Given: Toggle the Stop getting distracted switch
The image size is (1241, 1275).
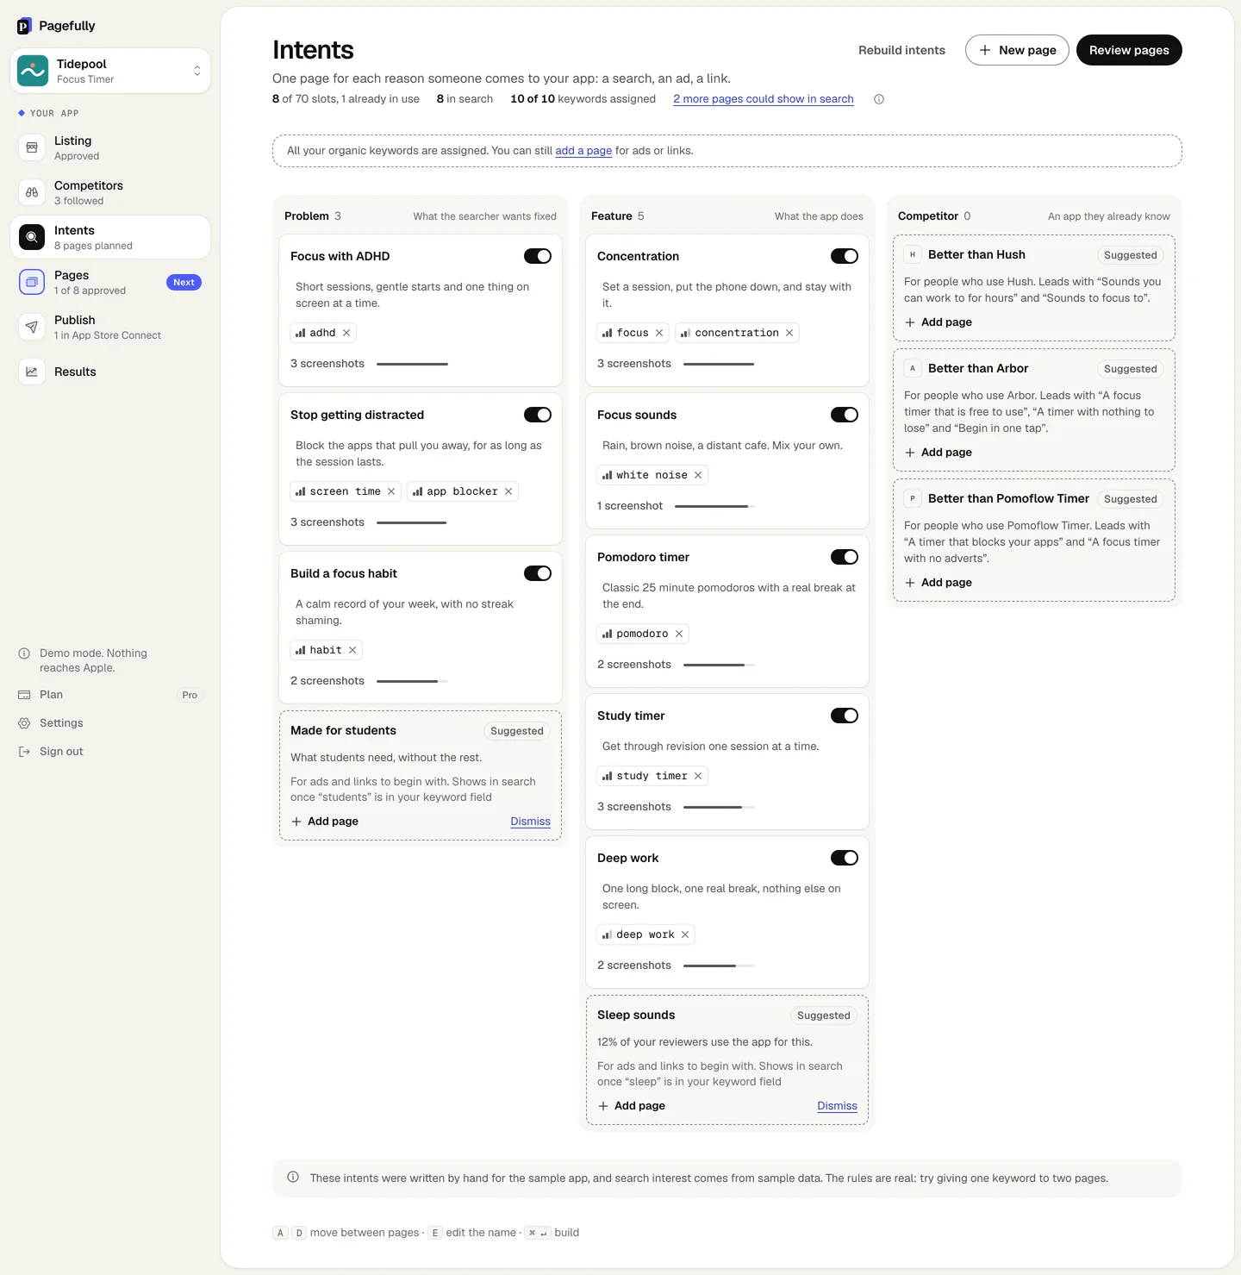Looking at the screenshot, I should tap(538, 415).
